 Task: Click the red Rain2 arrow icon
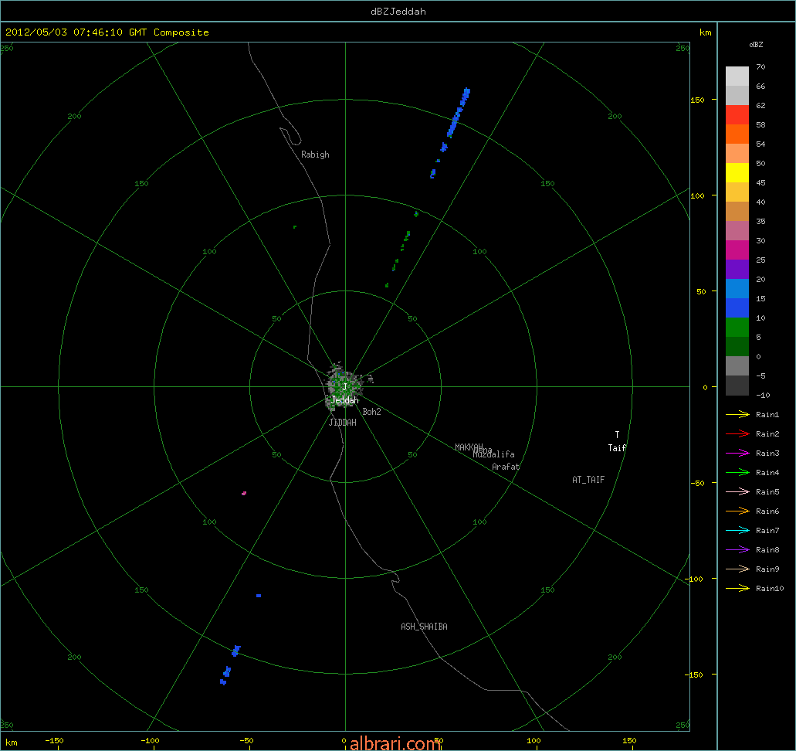click(x=737, y=434)
